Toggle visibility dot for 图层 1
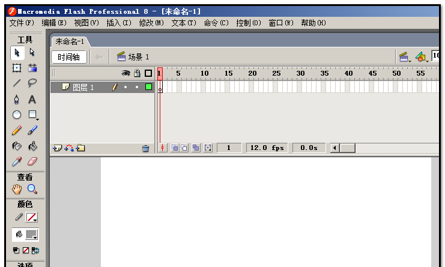Screen dimensions: 445x267 (x=126, y=87)
